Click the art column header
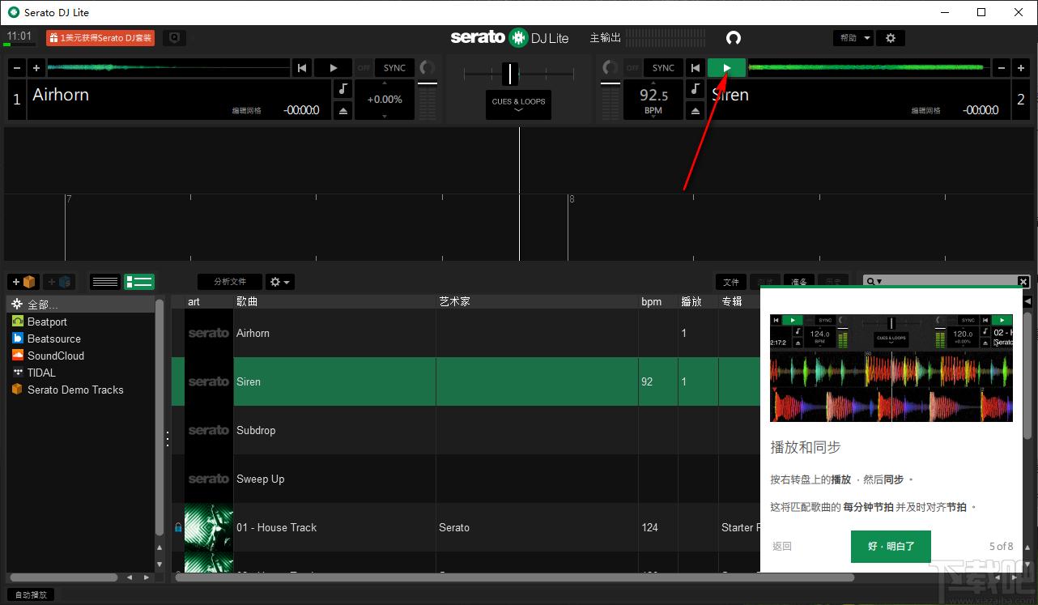Screen dimensions: 1038x605 (209, 301)
